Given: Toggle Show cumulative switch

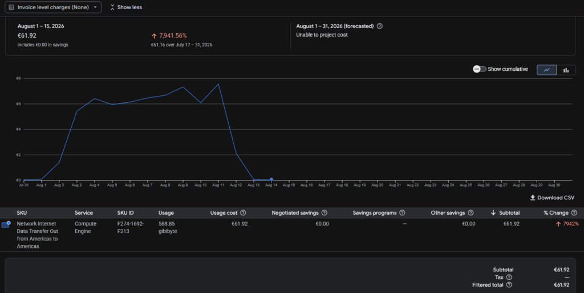Looking at the screenshot, I should coord(479,69).
